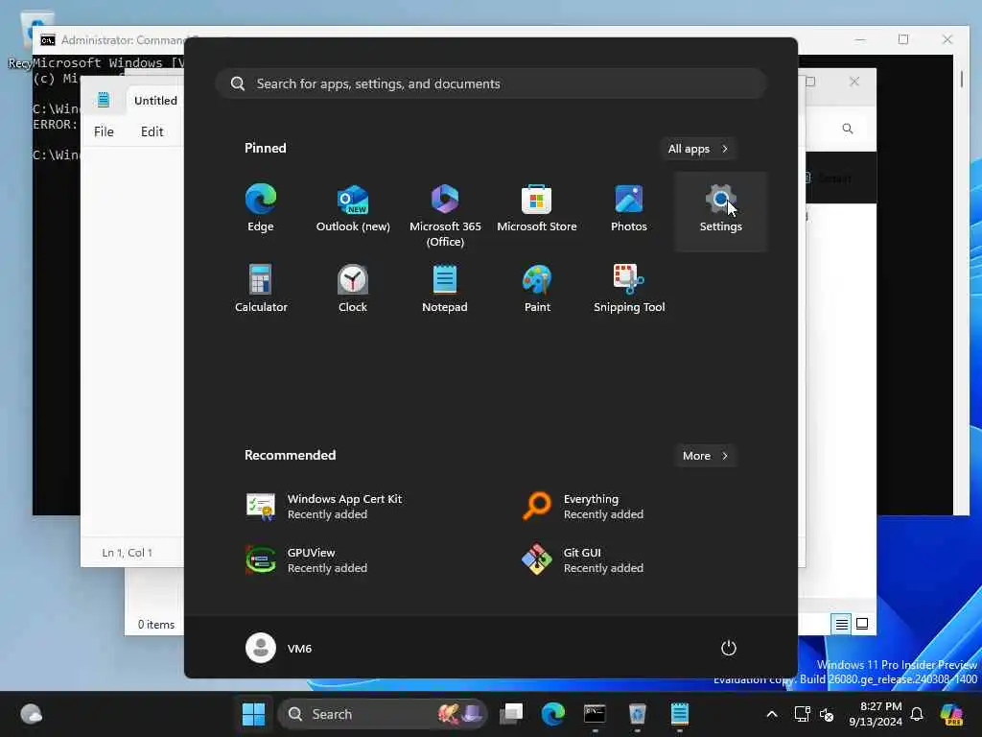This screenshot has width=982, height=737.
Task: Open Windows App Cert Kit recommendation
Action: coord(326,507)
